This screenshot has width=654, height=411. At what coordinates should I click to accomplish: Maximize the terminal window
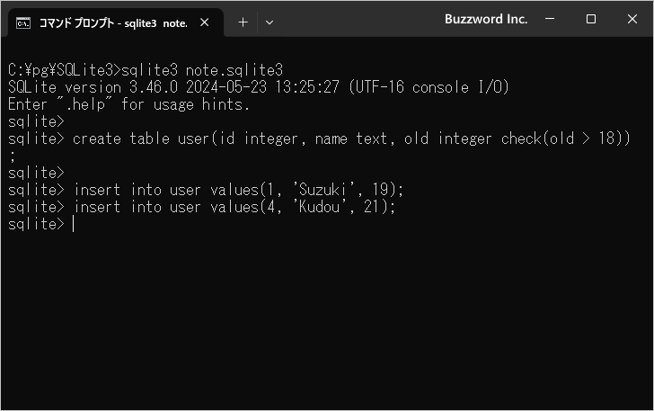(590, 19)
